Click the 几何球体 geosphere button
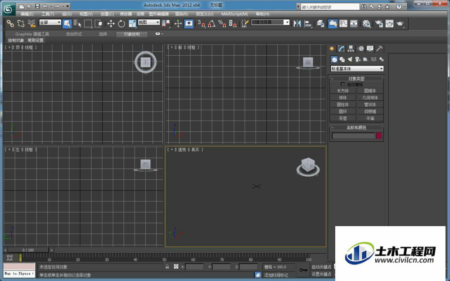Screen dimensions: 450x281 click(370, 98)
